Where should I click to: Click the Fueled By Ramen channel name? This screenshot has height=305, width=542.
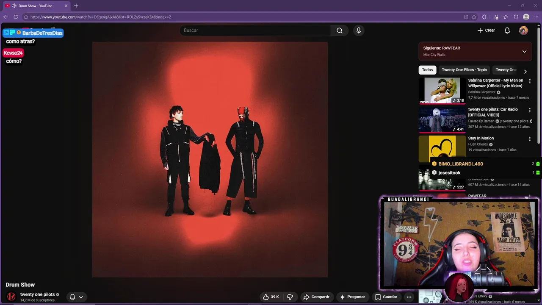(481, 121)
